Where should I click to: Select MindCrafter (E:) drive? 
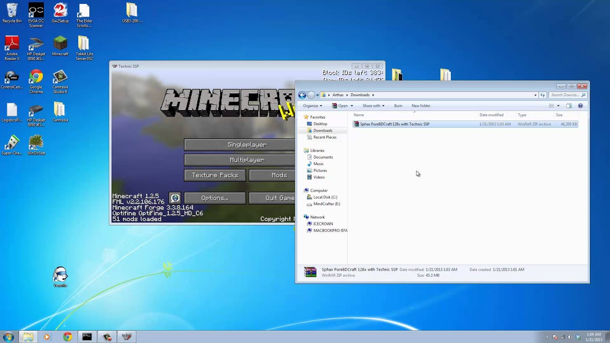click(326, 204)
